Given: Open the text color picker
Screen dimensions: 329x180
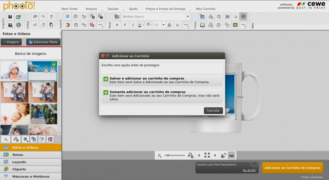Looking at the screenshot, I should [x=141, y=25].
